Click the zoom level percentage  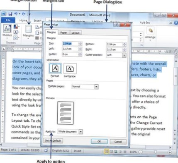133,152
